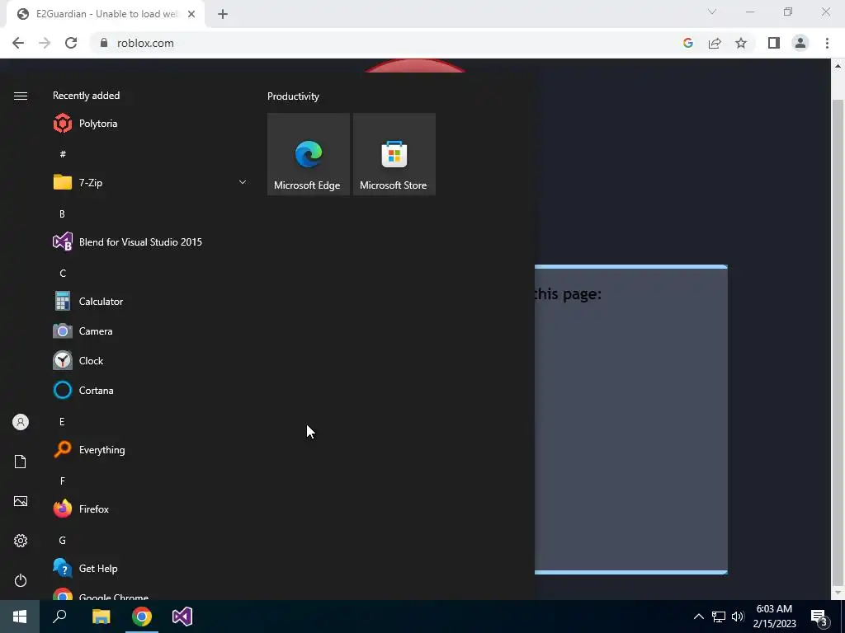Show hidden tray icons chevron

pos(698,617)
